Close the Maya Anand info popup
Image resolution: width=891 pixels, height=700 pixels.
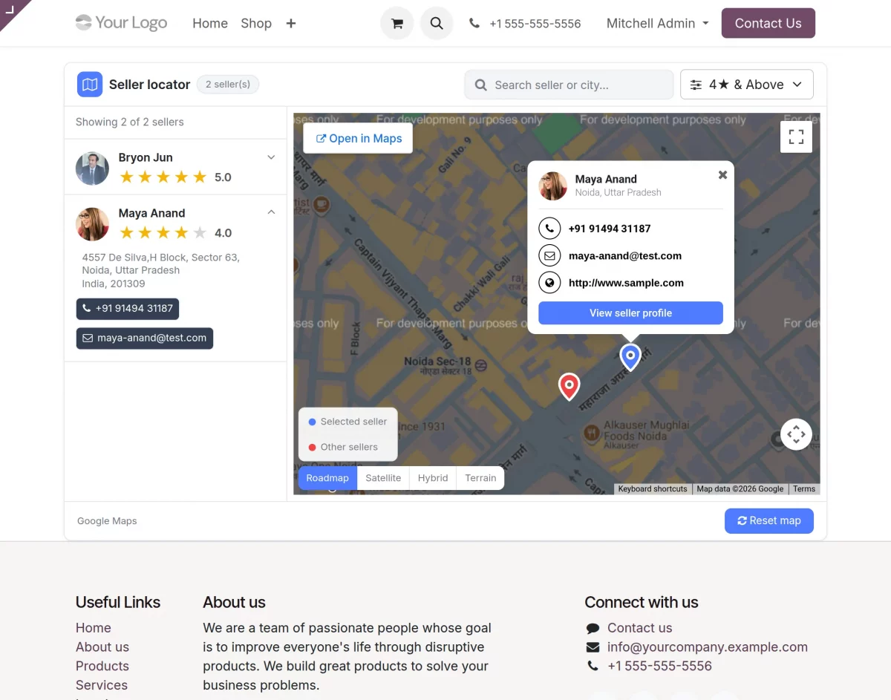(x=722, y=175)
